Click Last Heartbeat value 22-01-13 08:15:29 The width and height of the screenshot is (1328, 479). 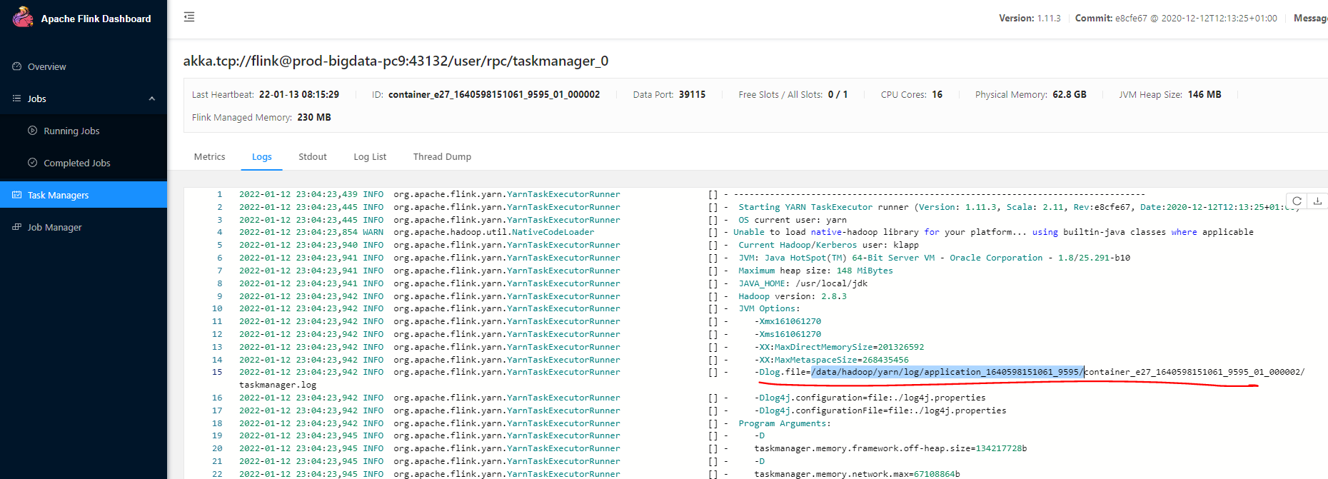[299, 94]
